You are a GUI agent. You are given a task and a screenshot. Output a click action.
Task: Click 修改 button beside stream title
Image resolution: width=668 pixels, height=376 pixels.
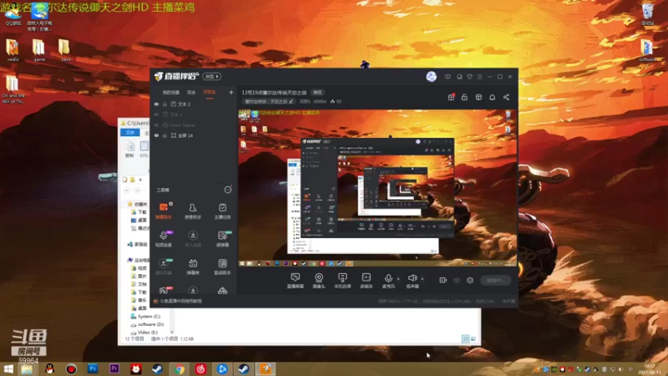[317, 93]
